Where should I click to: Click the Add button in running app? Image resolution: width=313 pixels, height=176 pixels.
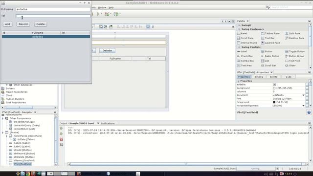click(8, 24)
